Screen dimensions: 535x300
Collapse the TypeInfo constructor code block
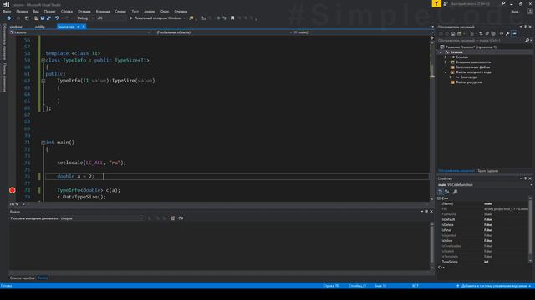click(x=43, y=81)
